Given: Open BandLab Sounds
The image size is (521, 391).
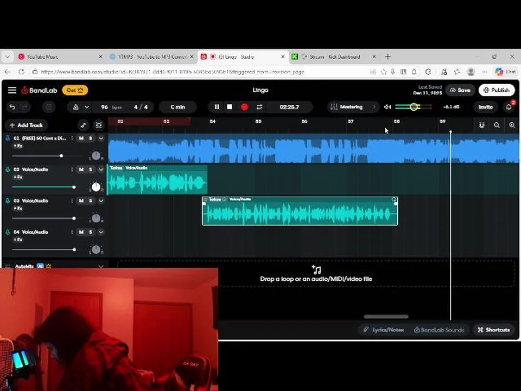Looking at the screenshot, I should [439, 330].
